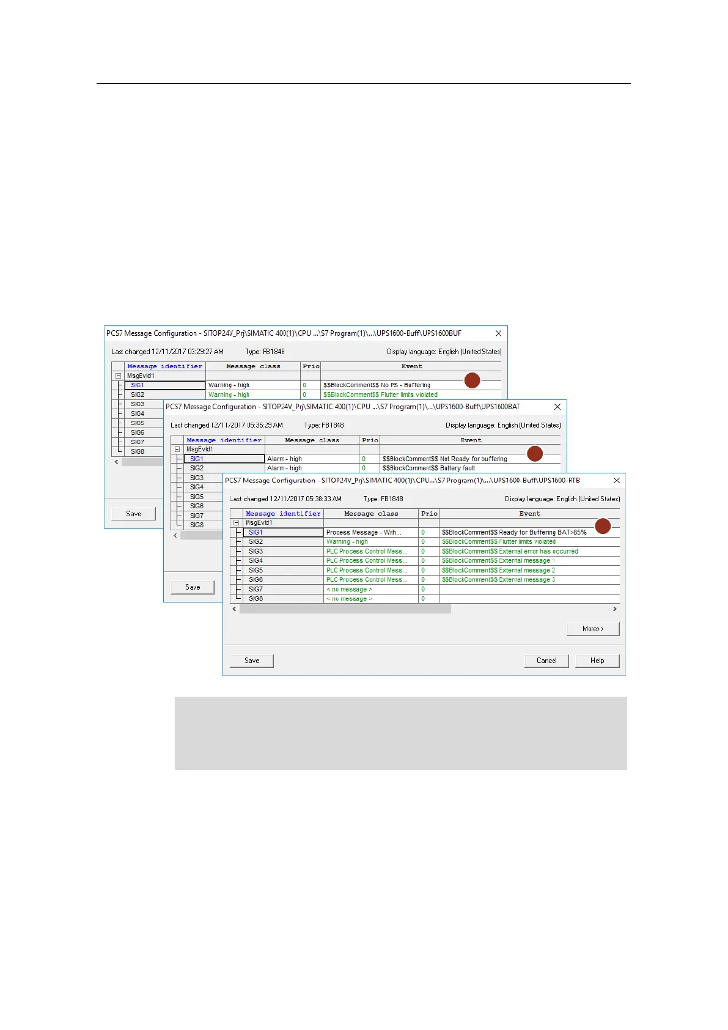Viewport: 728px width, 1030px height.
Task: Click Message identifier header in UPS1600BUF window
Action: click(164, 366)
